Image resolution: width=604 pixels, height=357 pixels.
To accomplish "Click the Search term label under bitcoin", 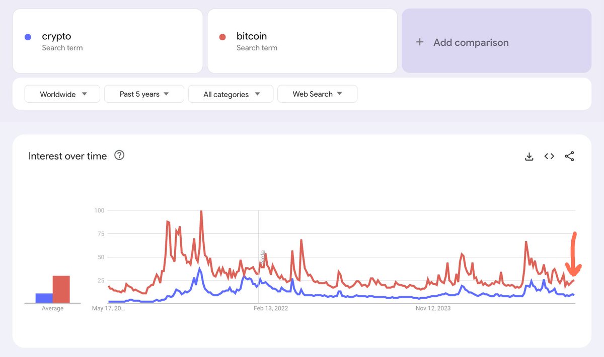I will [x=257, y=48].
